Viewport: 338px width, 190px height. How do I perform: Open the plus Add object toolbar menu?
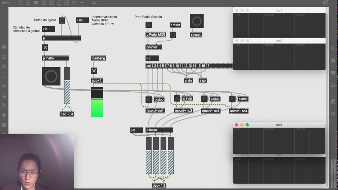[x=82, y=3]
